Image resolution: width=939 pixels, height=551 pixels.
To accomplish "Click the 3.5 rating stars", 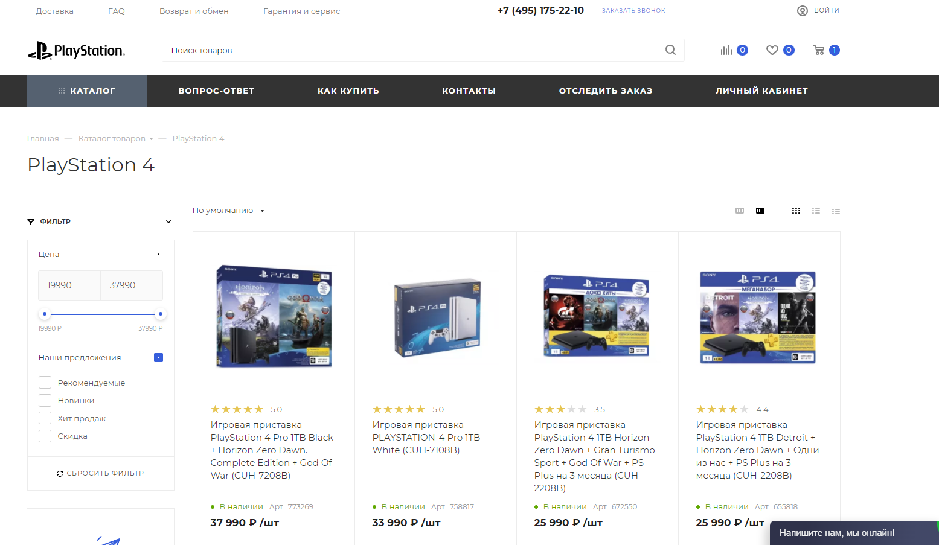I will 560,409.
